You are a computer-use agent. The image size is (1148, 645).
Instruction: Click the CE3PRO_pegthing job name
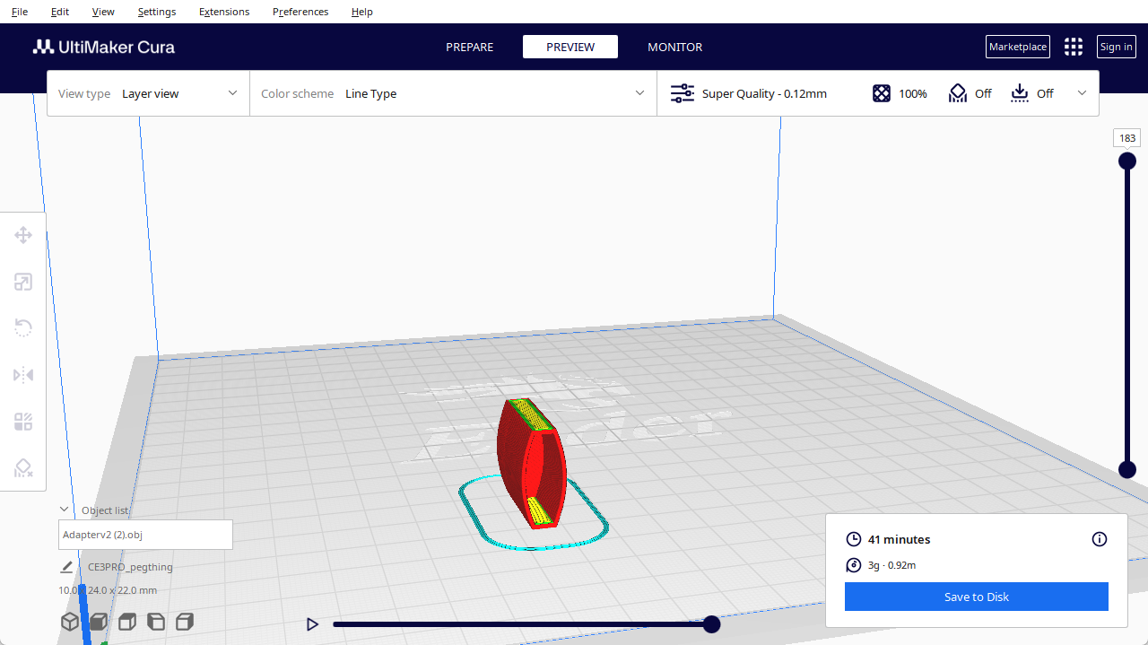click(x=130, y=567)
